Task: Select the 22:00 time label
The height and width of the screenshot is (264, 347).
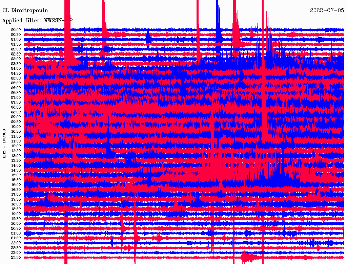Action: pyautogui.click(x=16, y=243)
